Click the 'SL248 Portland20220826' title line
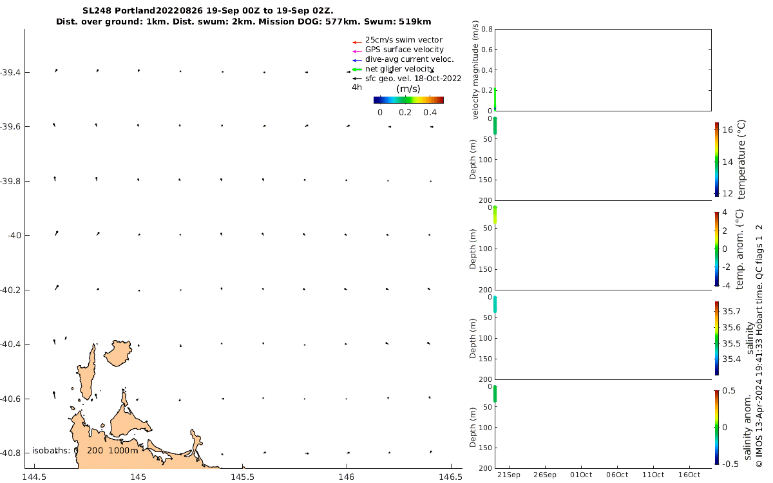 [208, 11]
